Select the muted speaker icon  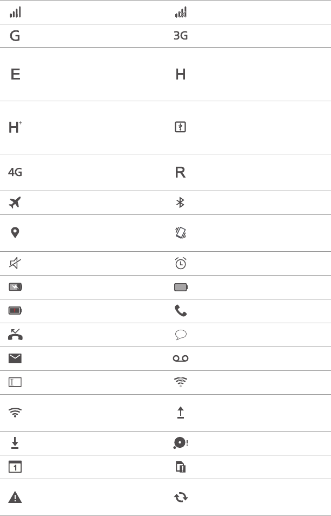[15, 263]
